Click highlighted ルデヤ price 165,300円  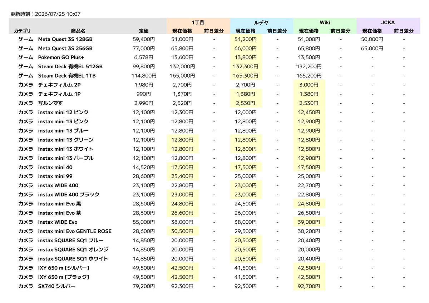[x=246, y=76]
